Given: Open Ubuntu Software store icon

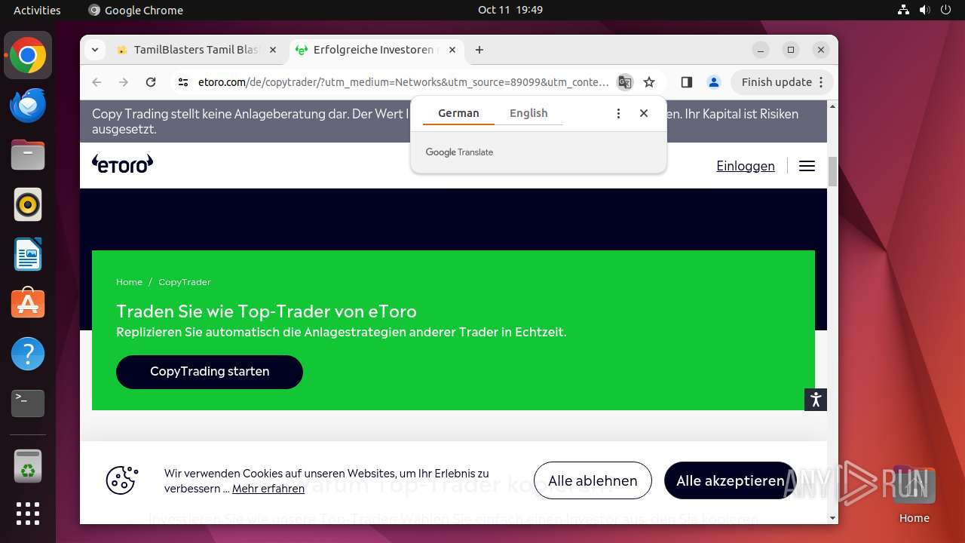Looking at the screenshot, I should [28, 304].
